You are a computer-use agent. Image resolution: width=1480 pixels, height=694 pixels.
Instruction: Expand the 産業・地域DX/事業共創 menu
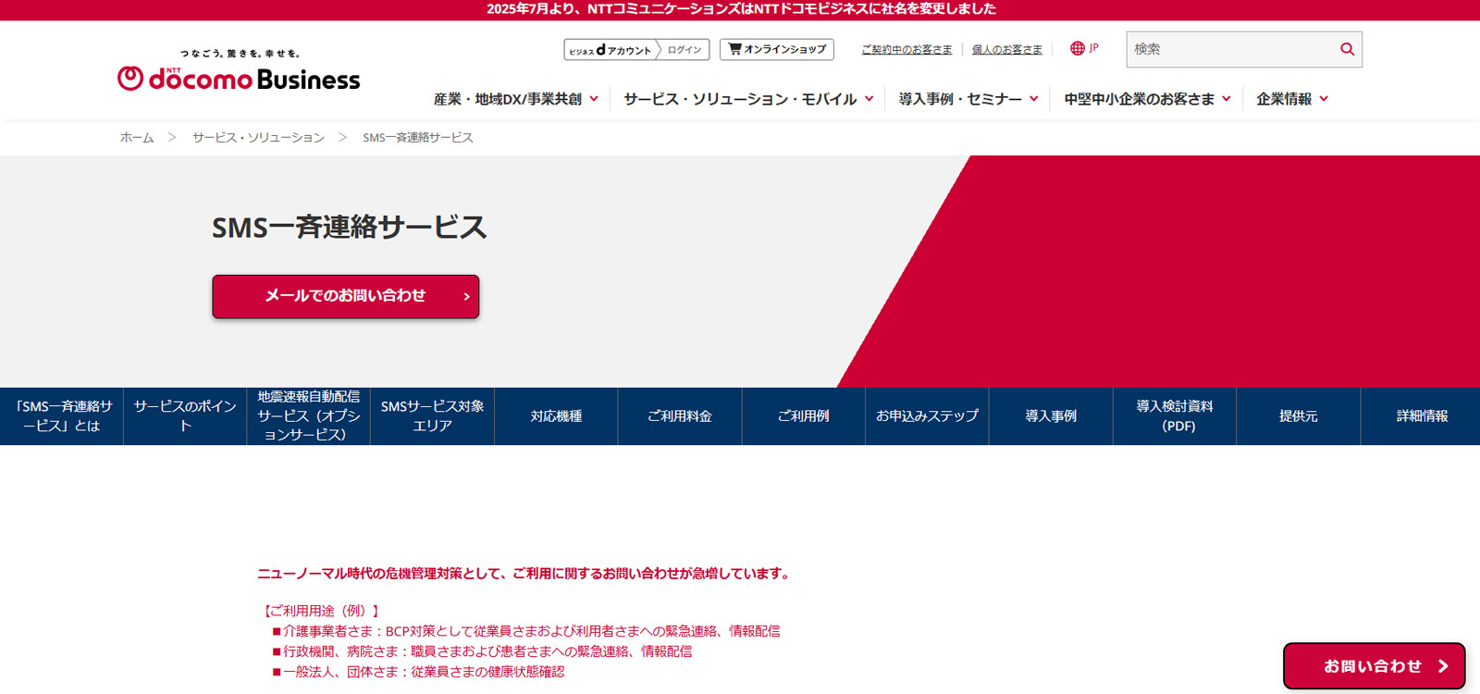click(x=516, y=99)
